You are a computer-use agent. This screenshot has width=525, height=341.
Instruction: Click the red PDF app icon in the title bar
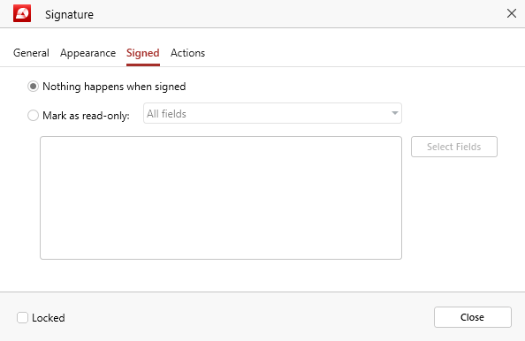pos(22,13)
